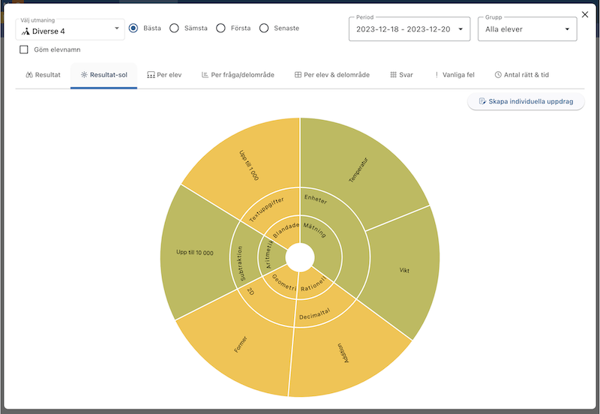Open the Grupp dropdown showing Alla elever
The width and height of the screenshot is (600, 414).
[x=526, y=29]
